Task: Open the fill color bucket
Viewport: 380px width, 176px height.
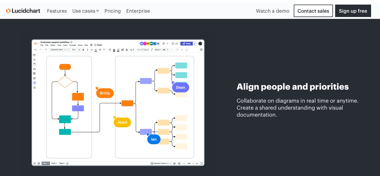Action: 114,50
